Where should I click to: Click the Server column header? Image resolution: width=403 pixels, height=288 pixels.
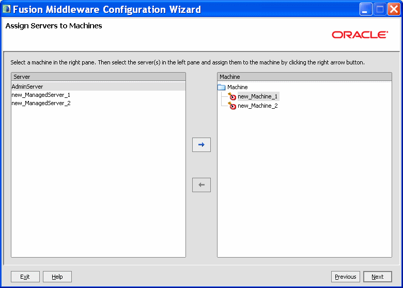(99, 77)
